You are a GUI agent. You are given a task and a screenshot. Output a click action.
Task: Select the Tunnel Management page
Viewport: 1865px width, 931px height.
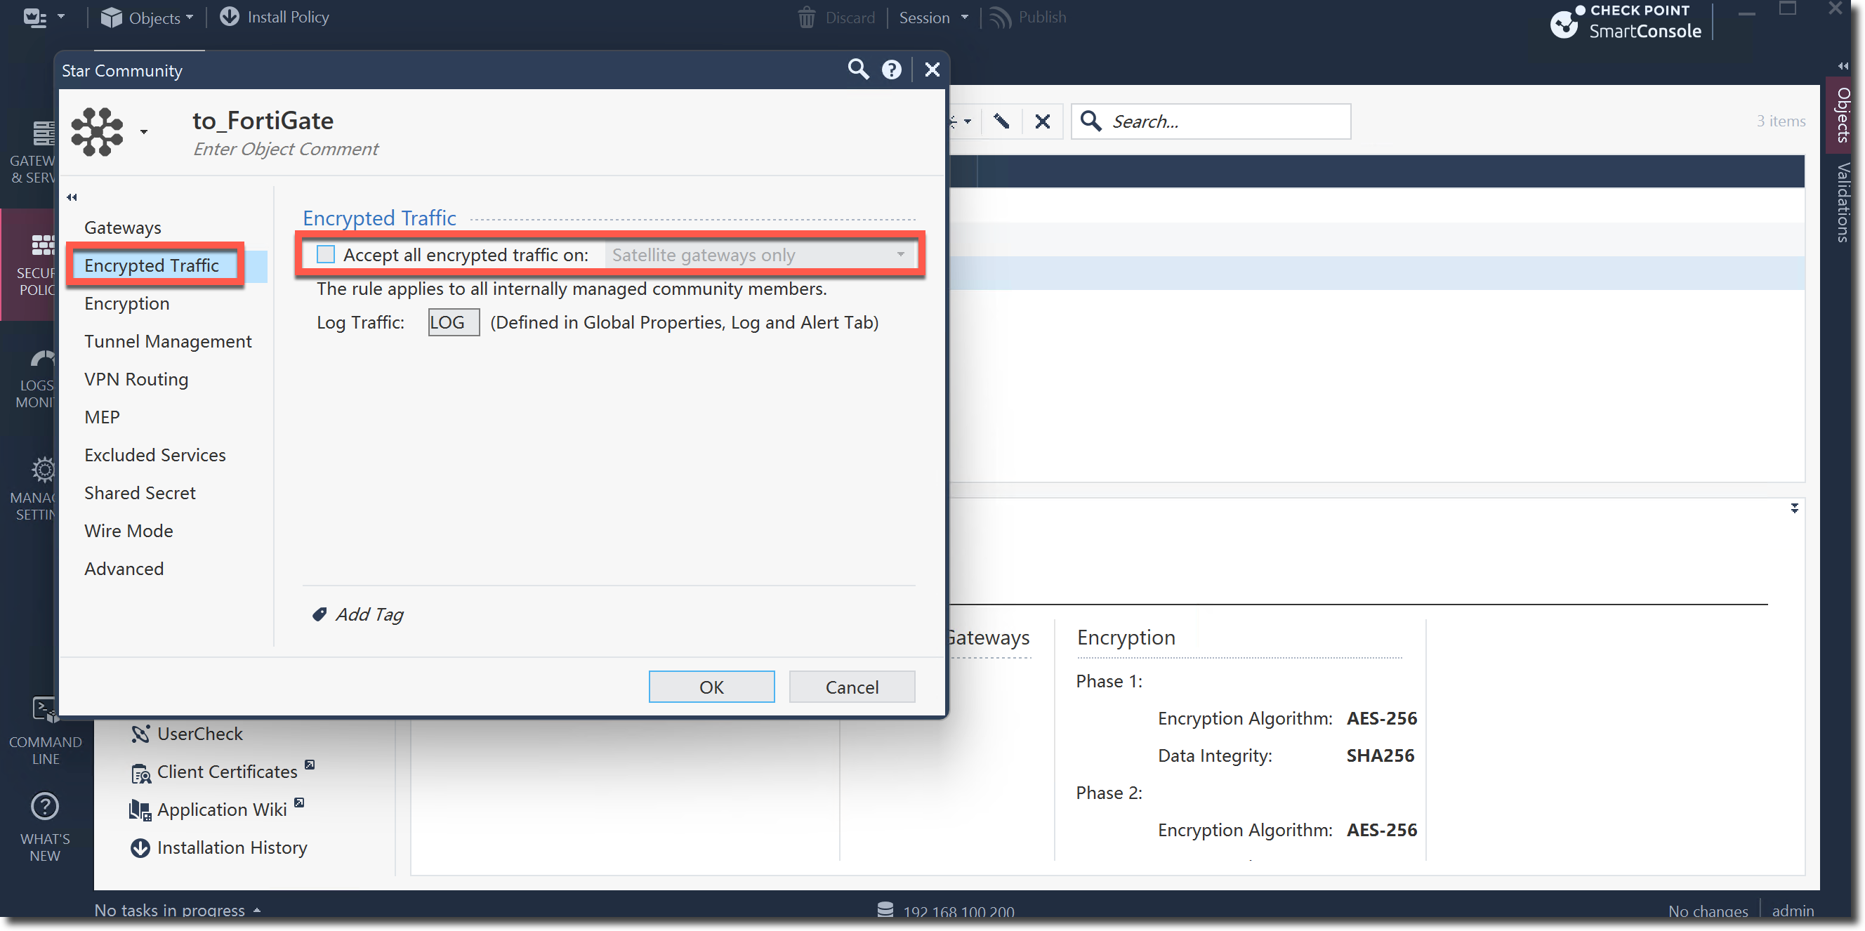pos(168,341)
